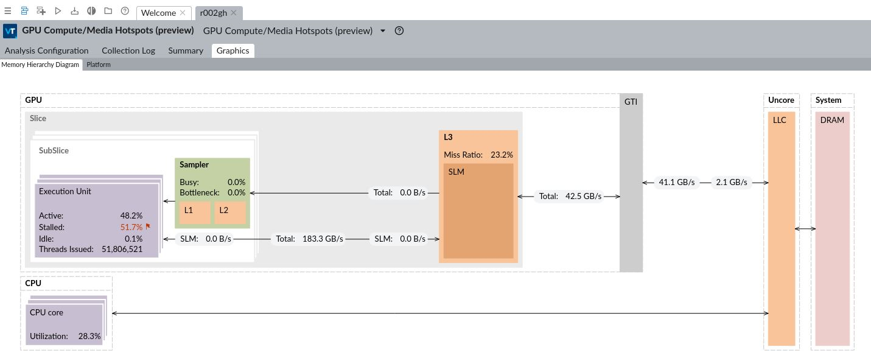Screen dimensions: 871x361
Task: Click the Execution Unit block title
Action: point(65,191)
